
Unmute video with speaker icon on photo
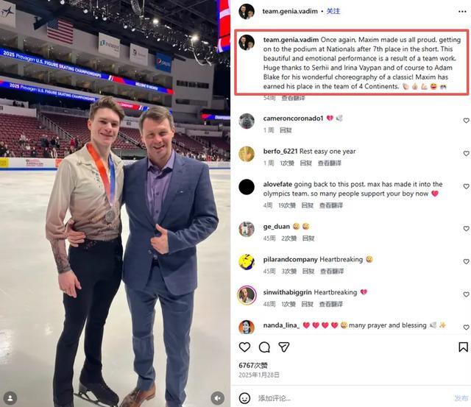click(218, 398)
